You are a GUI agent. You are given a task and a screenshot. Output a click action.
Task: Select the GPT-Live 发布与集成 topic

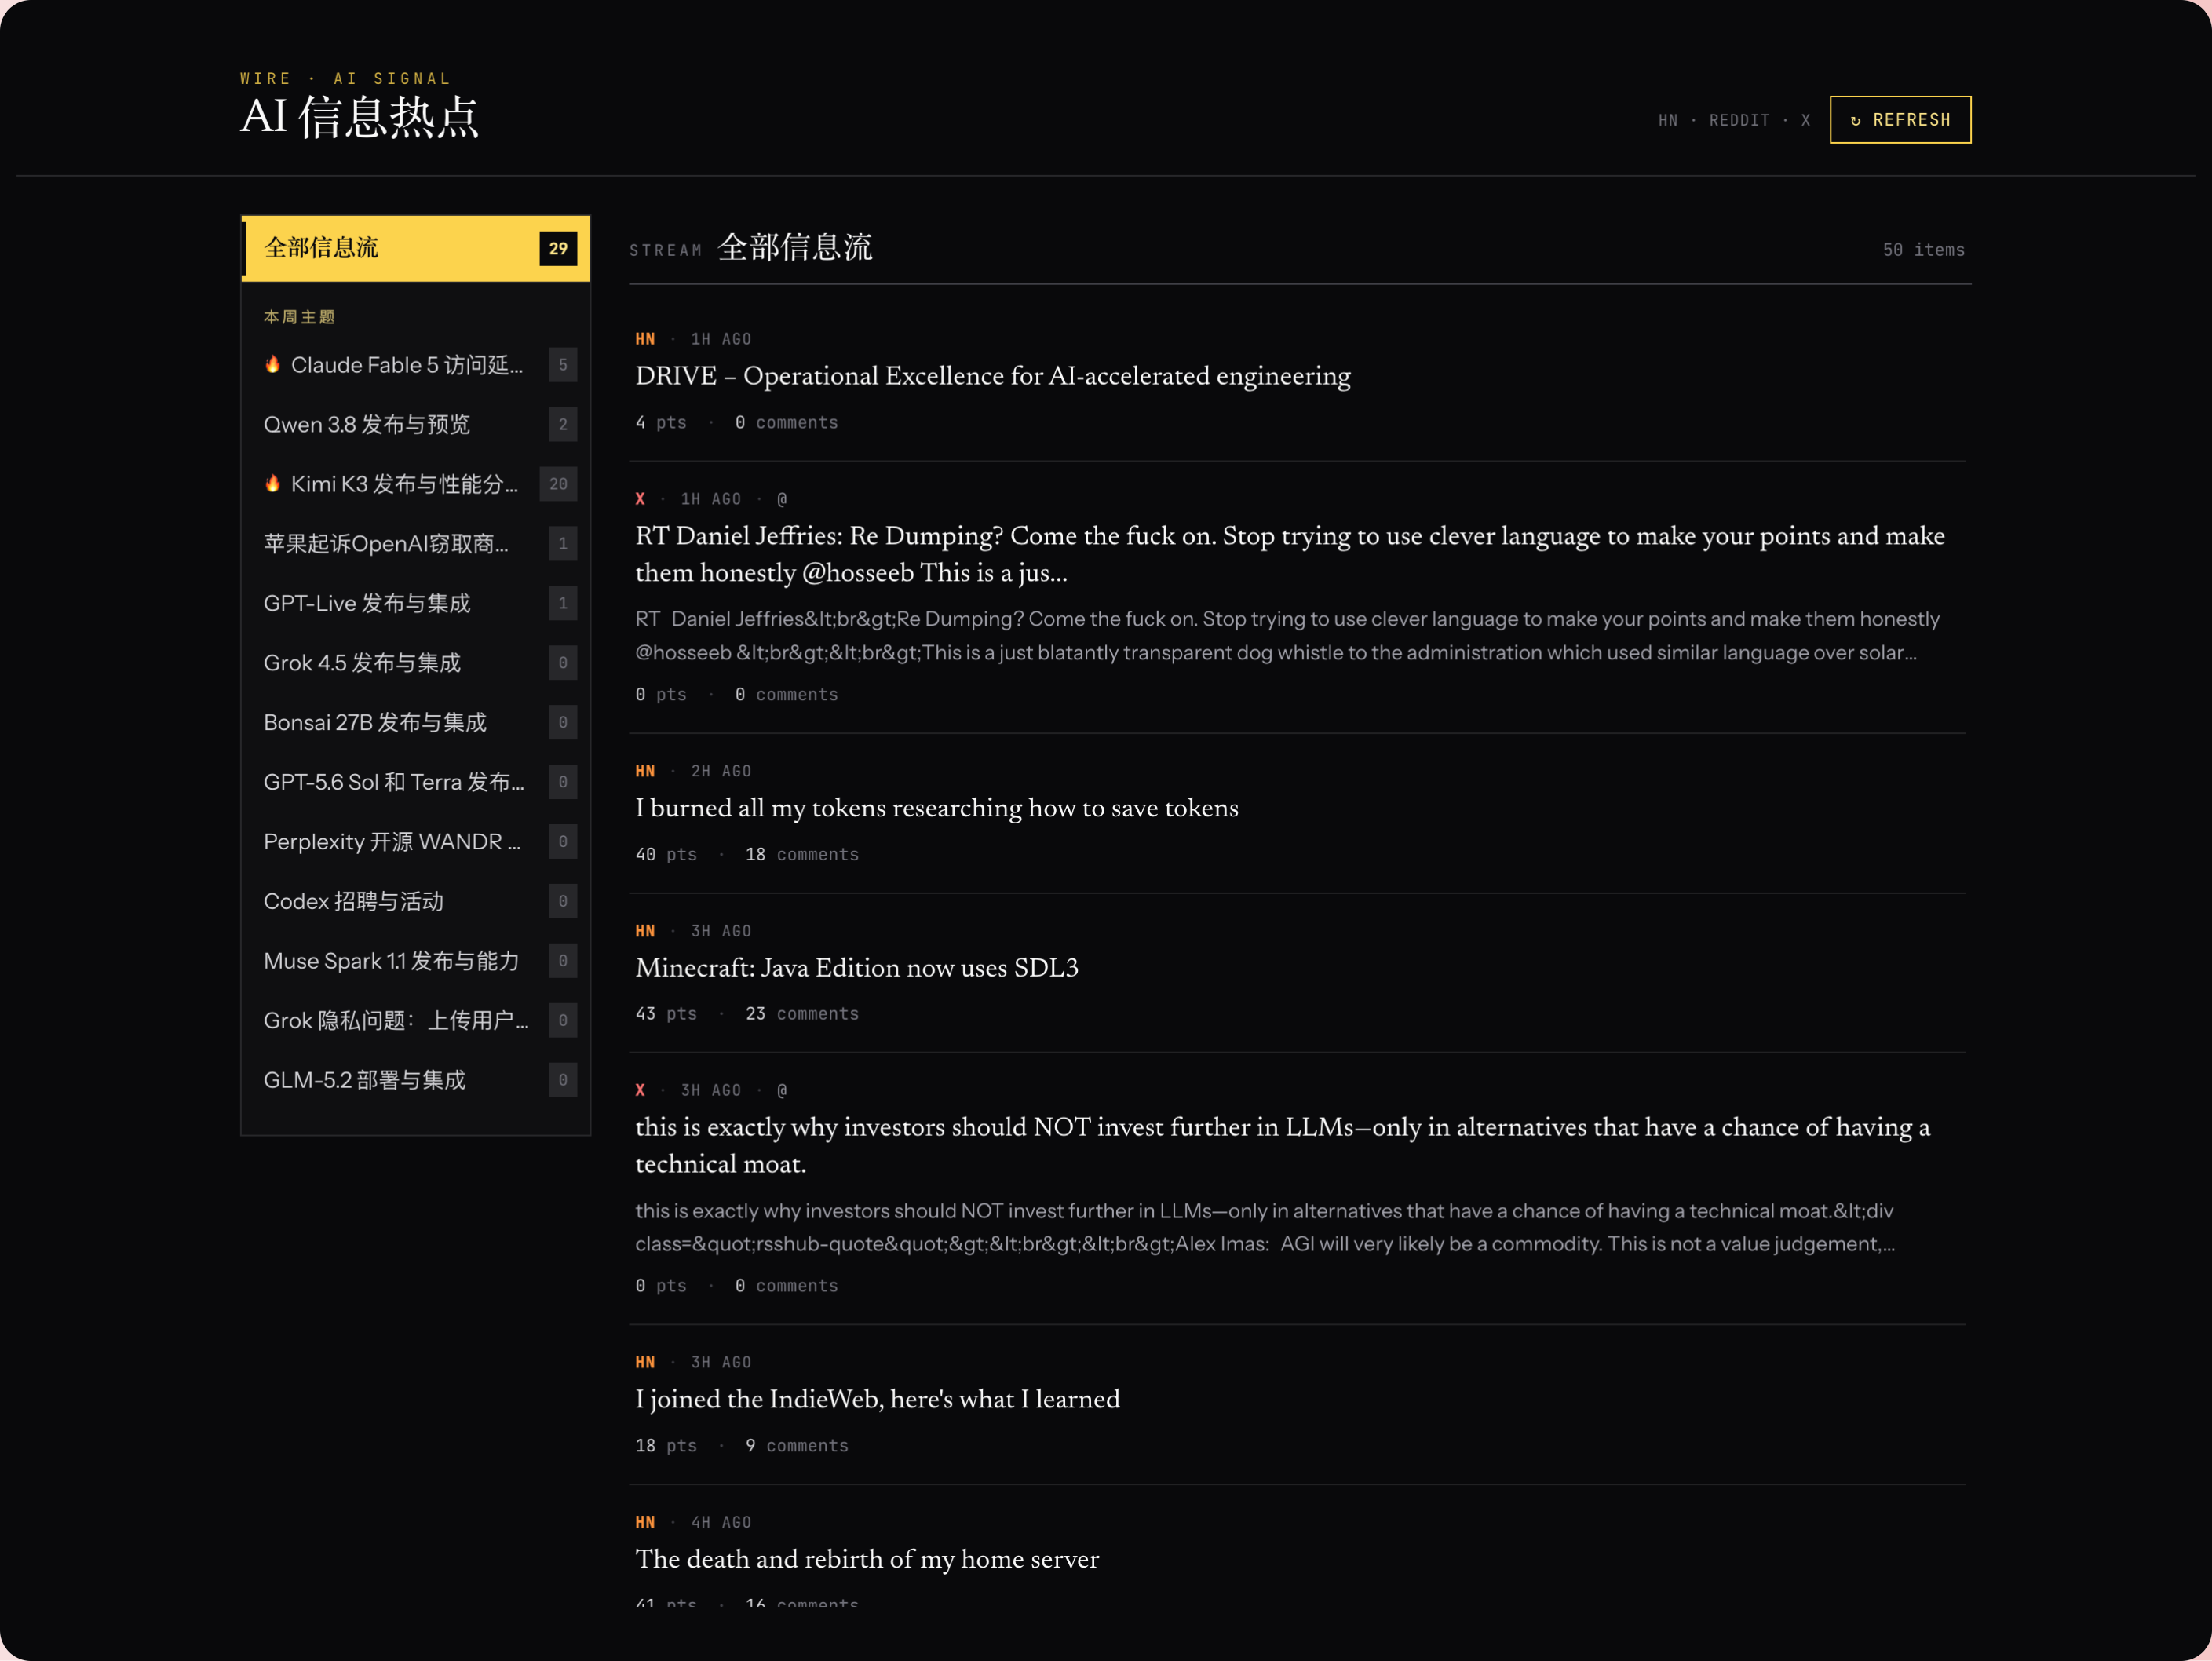tap(415, 603)
